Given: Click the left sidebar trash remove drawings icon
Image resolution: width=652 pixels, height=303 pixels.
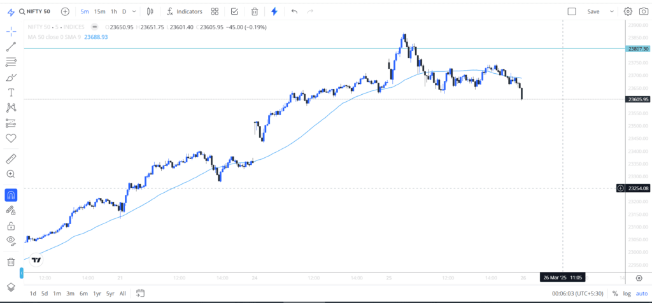Looking at the screenshot, I should (x=11, y=262).
